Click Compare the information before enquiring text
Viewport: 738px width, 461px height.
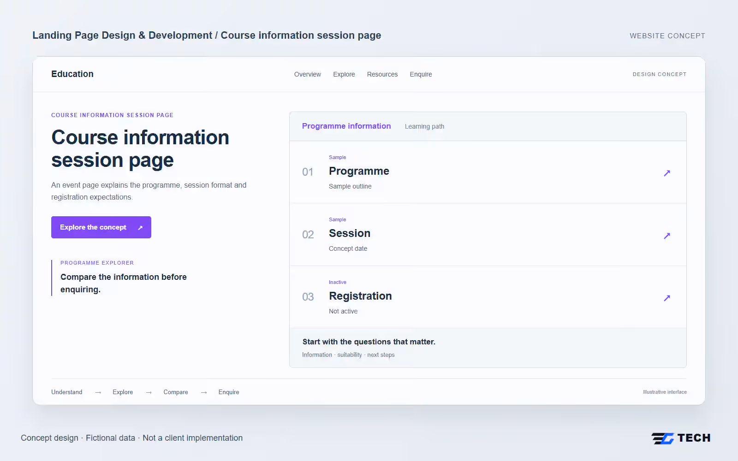click(x=124, y=283)
